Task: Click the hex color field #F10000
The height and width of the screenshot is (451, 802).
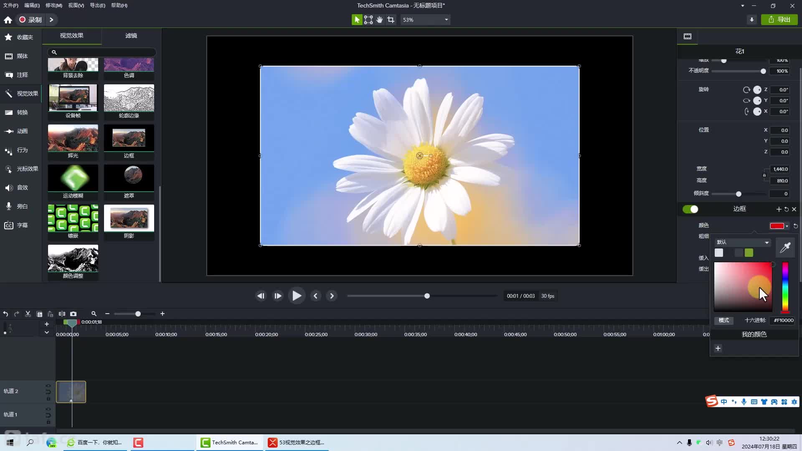Action: (783, 320)
